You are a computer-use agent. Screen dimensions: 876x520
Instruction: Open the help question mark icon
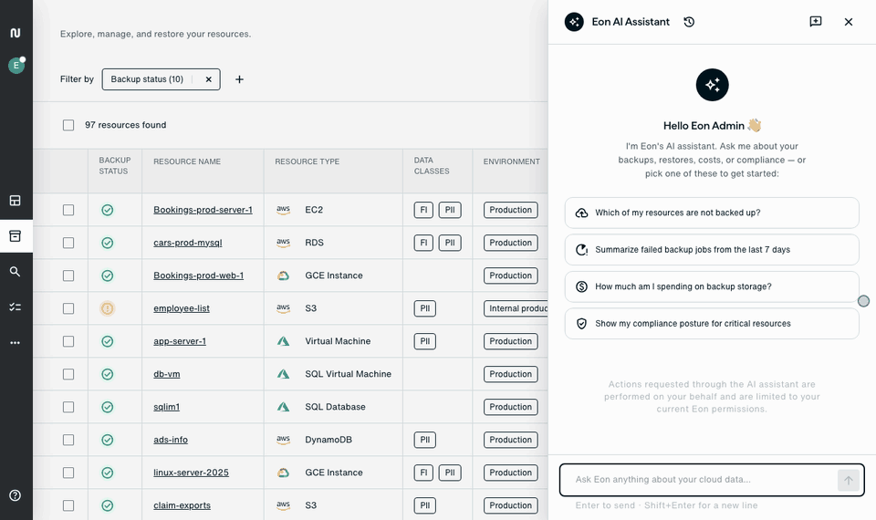(16, 495)
